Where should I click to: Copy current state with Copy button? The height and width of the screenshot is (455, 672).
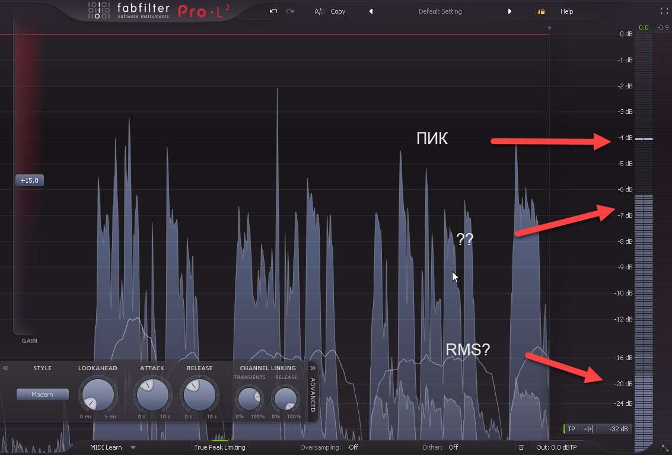(x=337, y=12)
